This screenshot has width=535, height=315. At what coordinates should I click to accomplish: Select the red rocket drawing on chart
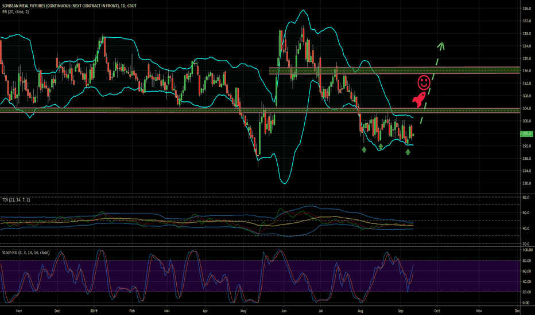[419, 100]
